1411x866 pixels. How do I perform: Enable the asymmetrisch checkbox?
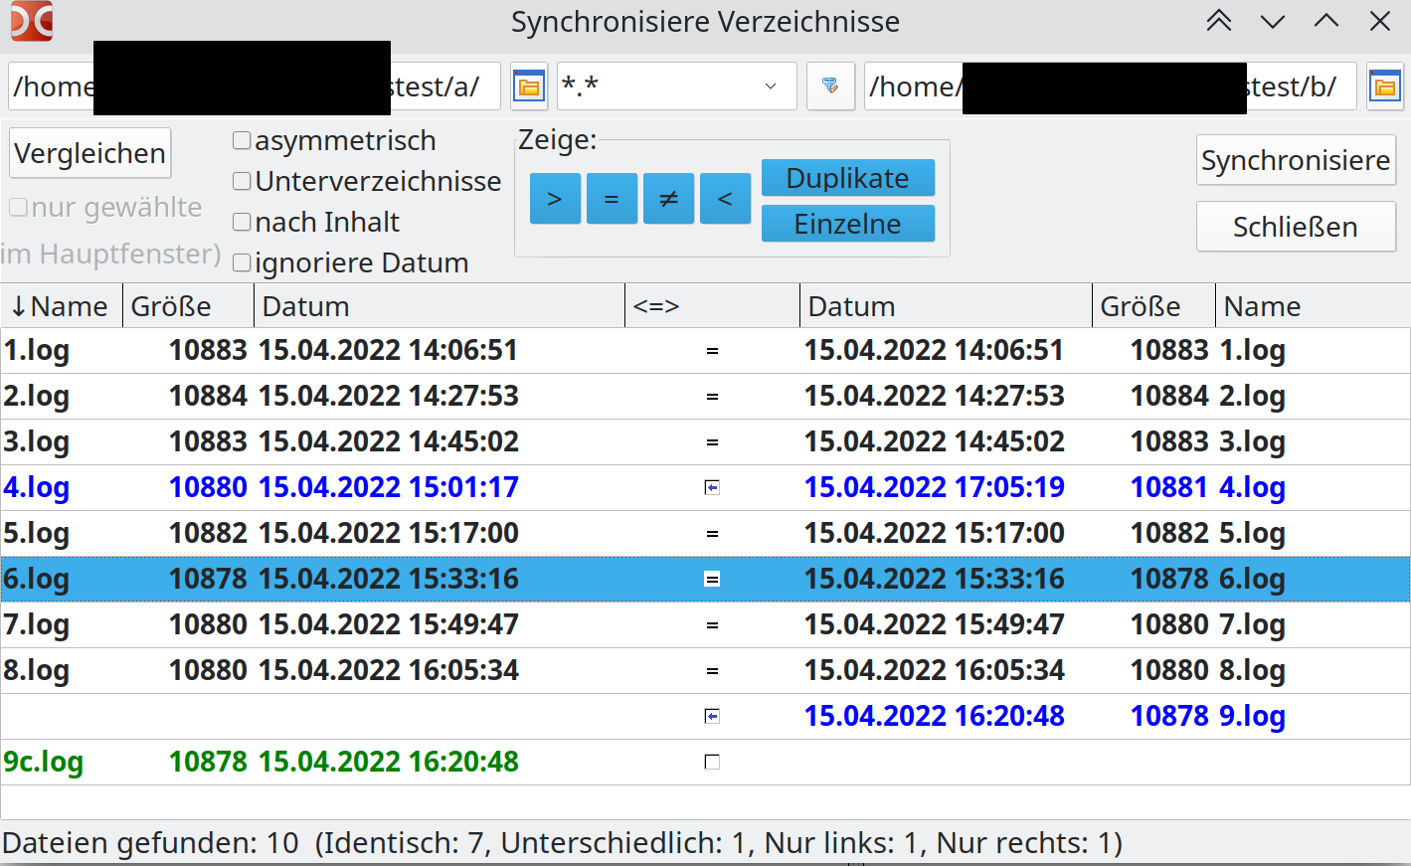pyautogui.click(x=242, y=141)
